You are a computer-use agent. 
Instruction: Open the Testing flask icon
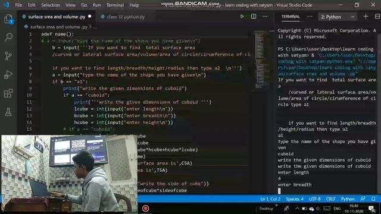click(8, 112)
